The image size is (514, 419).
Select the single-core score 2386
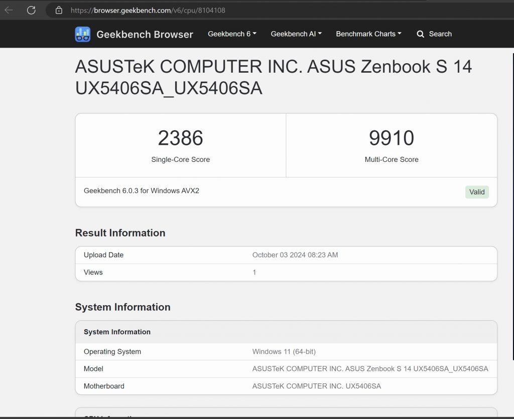coord(180,138)
